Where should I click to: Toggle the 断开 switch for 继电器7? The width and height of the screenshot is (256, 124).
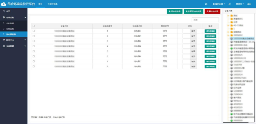point(190,62)
